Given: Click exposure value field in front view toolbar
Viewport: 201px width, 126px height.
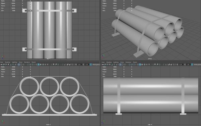Looking at the screenshot, I should click(79, 65).
